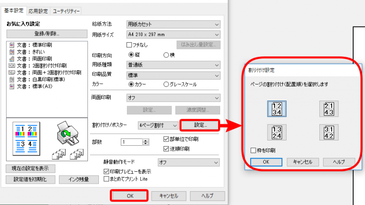
Task: Open the ユーティリティー tab
Action: point(66,11)
